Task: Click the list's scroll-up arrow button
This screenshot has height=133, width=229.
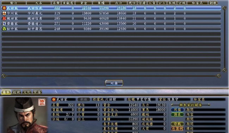Action: click(224, 8)
